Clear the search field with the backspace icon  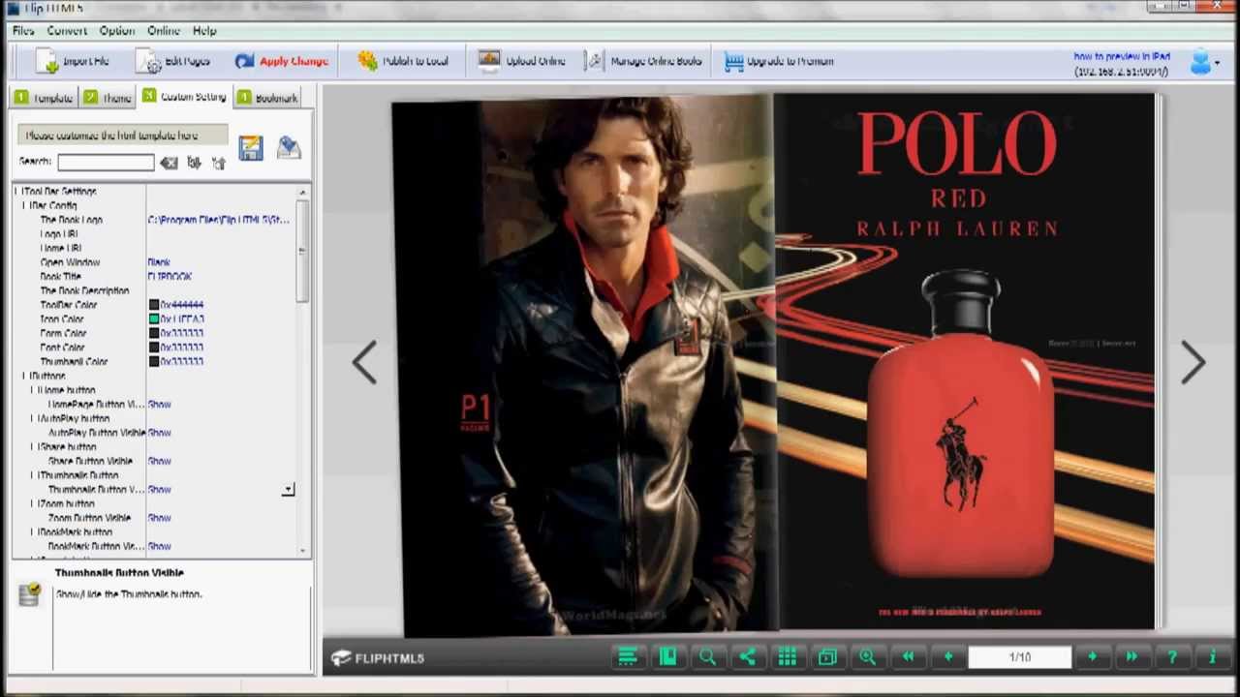(169, 163)
